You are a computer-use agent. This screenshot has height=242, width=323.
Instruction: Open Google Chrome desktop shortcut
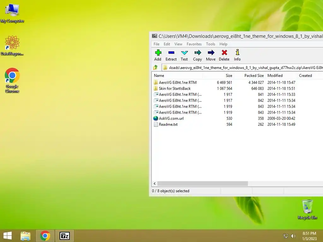(12, 80)
